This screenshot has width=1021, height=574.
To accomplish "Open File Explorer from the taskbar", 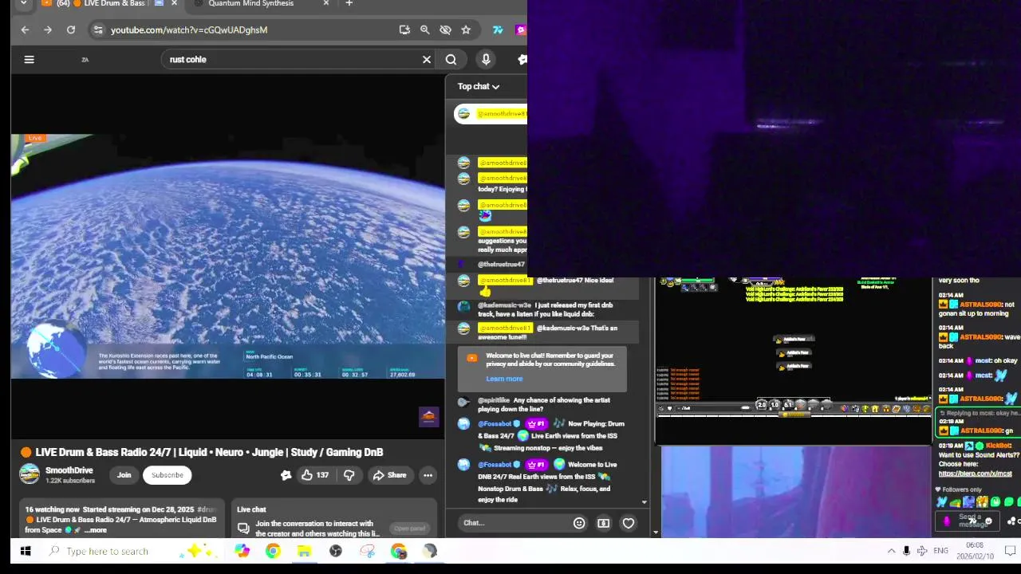I will [304, 551].
